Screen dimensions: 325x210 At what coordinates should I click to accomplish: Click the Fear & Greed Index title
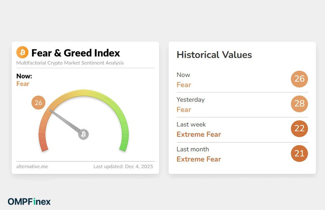75,53
